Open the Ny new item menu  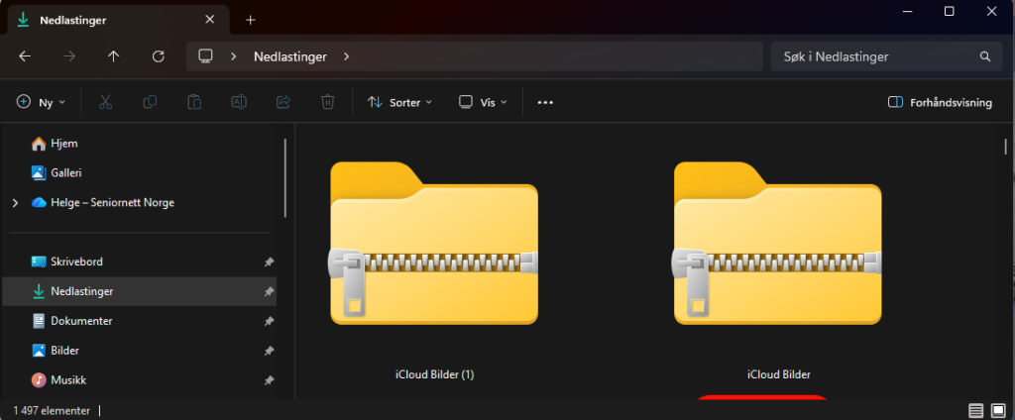[42, 102]
